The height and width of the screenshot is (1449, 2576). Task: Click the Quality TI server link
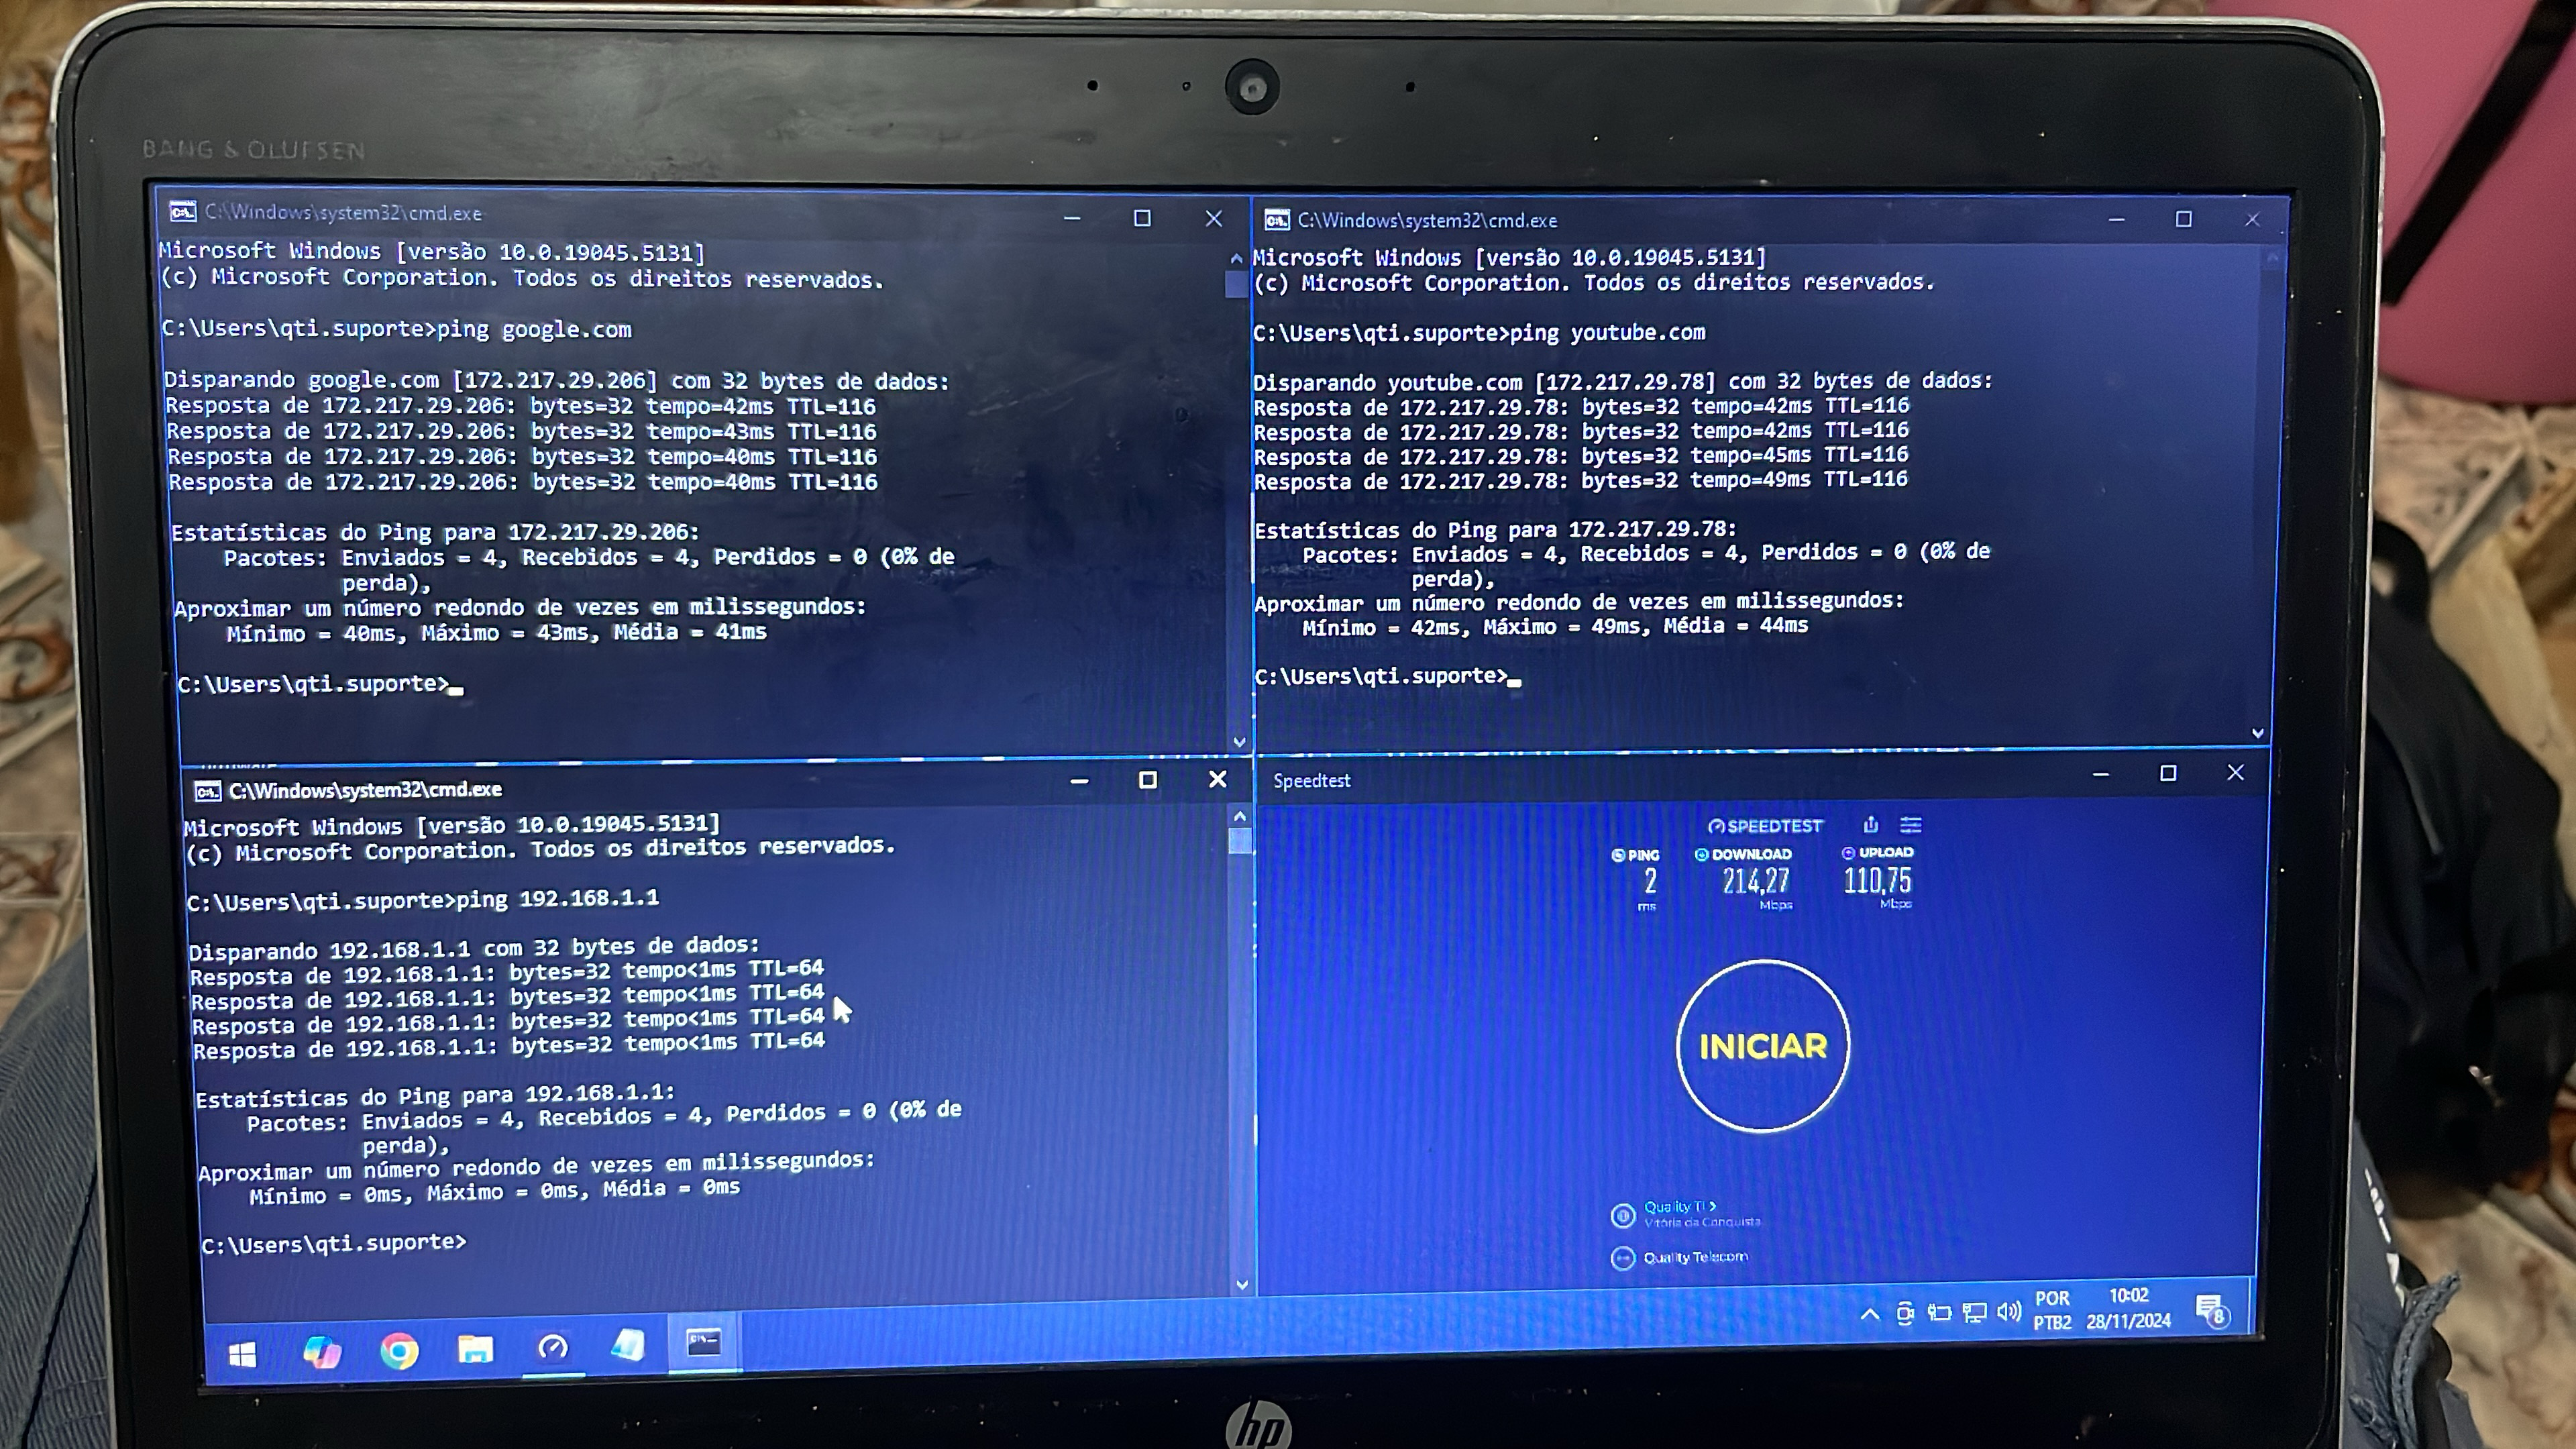point(1679,1206)
